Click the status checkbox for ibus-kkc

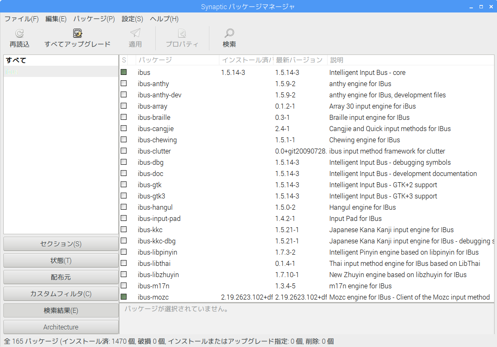tap(124, 229)
